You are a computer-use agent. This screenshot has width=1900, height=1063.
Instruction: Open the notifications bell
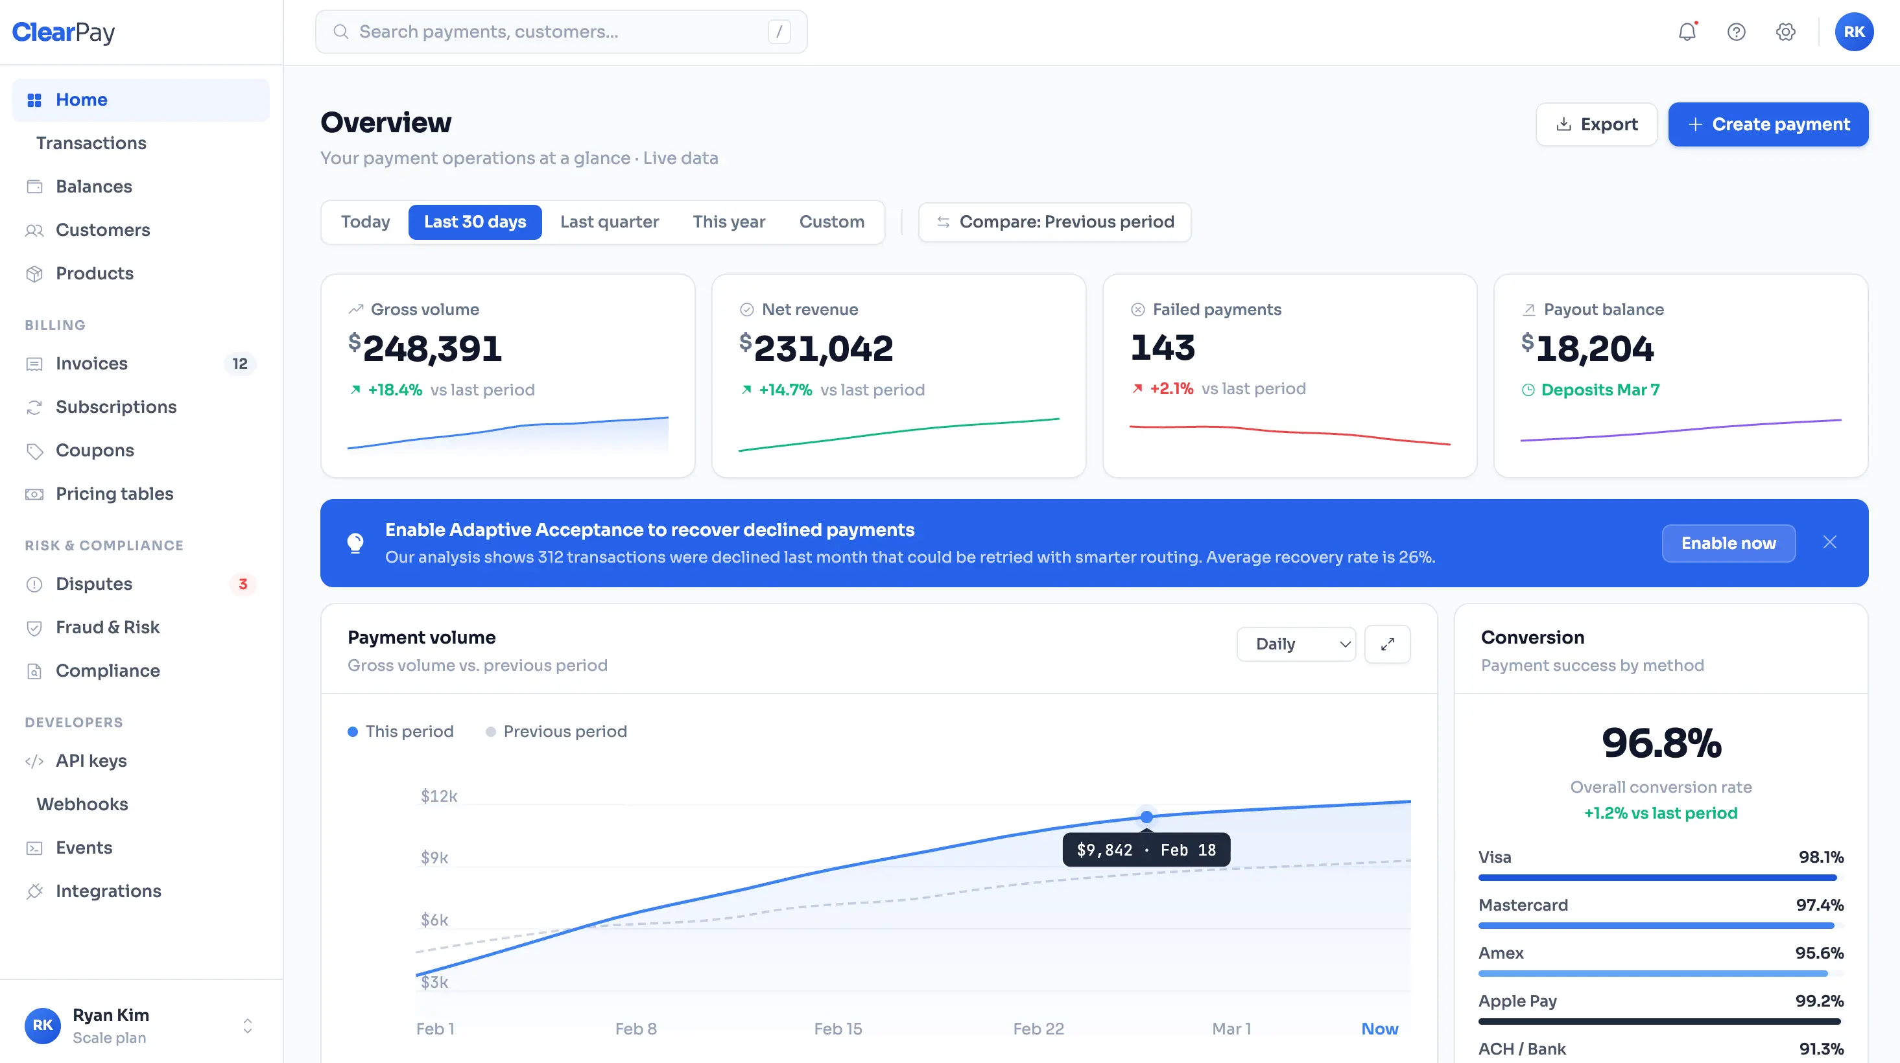[1687, 32]
